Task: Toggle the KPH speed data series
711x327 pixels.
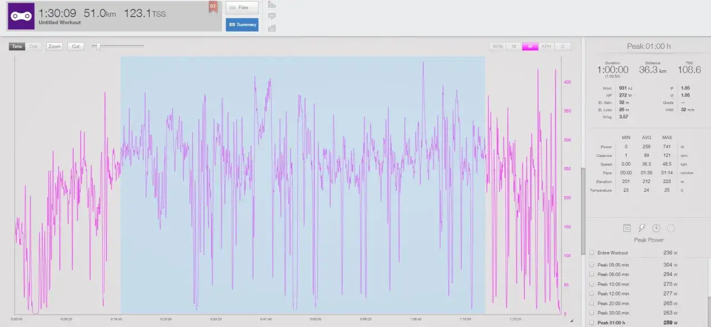Action: [x=547, y=47]
